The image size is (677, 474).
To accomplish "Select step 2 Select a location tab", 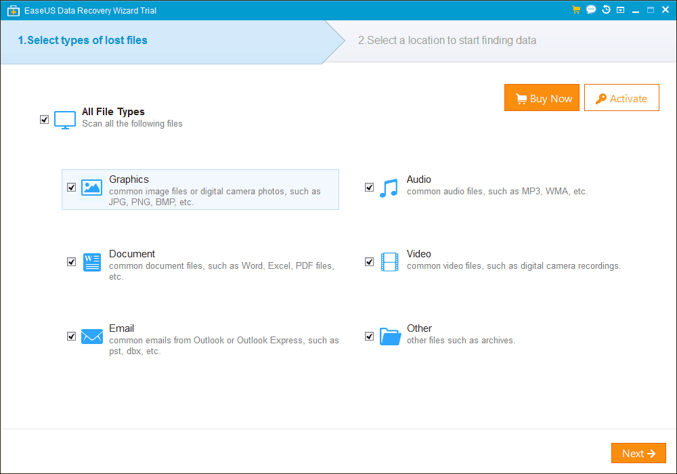I will 447,41.
